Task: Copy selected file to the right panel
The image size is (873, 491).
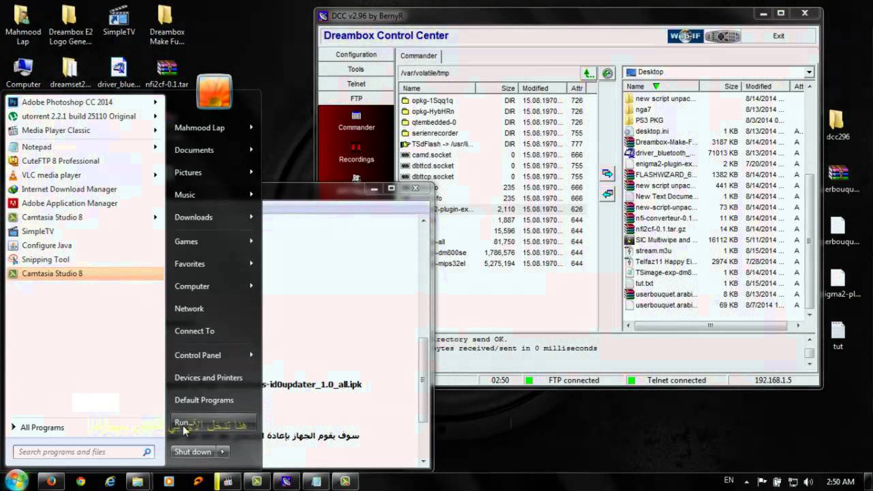Action: (x=608, y=174)
